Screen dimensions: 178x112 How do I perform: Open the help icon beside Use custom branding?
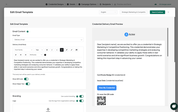point(77,96)
